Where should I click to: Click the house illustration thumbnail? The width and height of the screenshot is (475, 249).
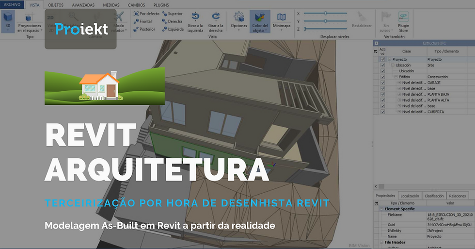click(105, 86)
